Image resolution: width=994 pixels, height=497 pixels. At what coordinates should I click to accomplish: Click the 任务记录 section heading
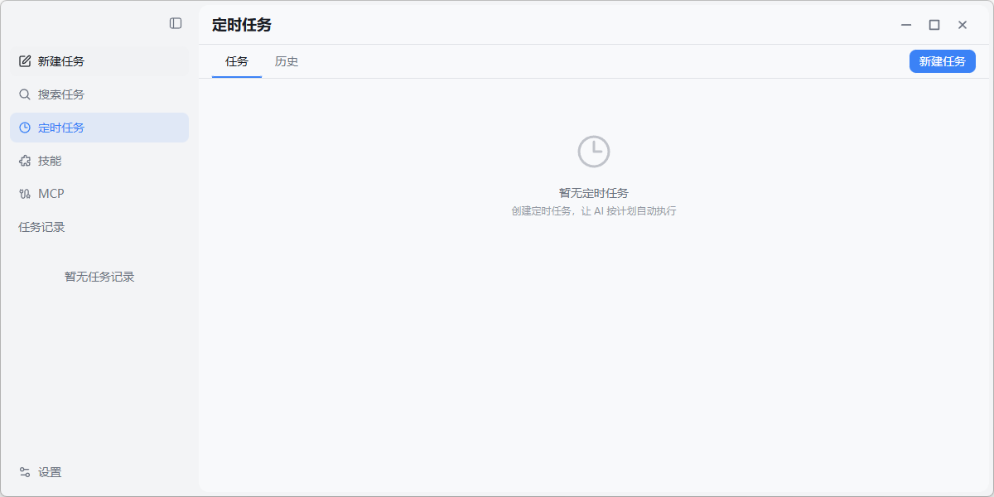coord(41,227)
